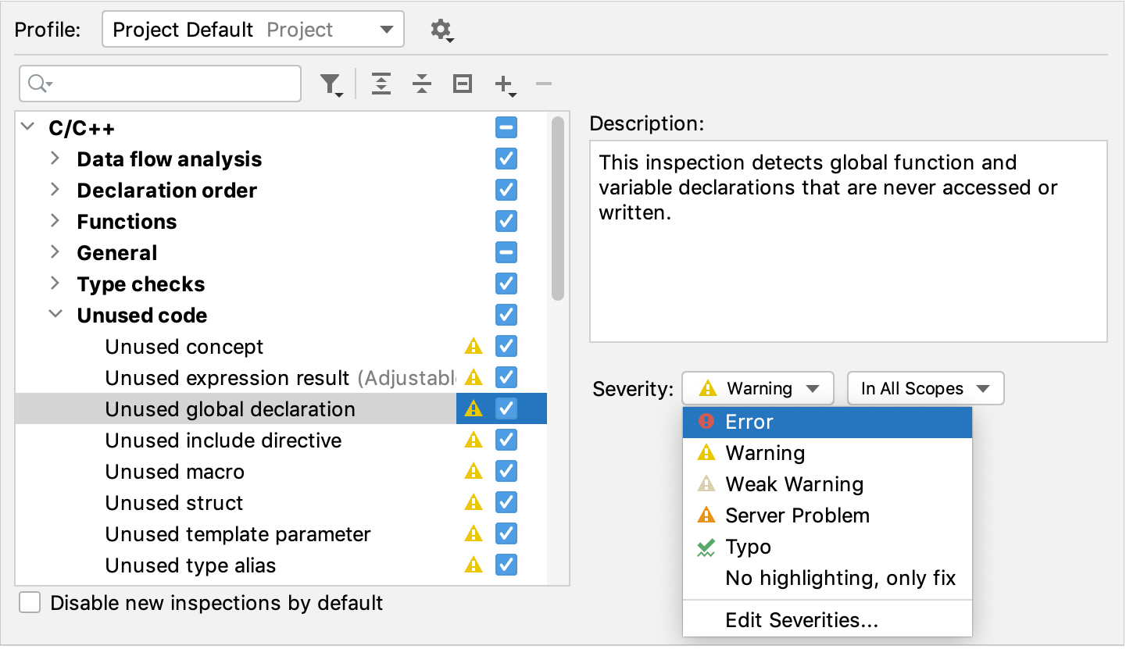Click the Expand All tree icon
Viewport: 1126px width, 649px height.
pos(381,84)
